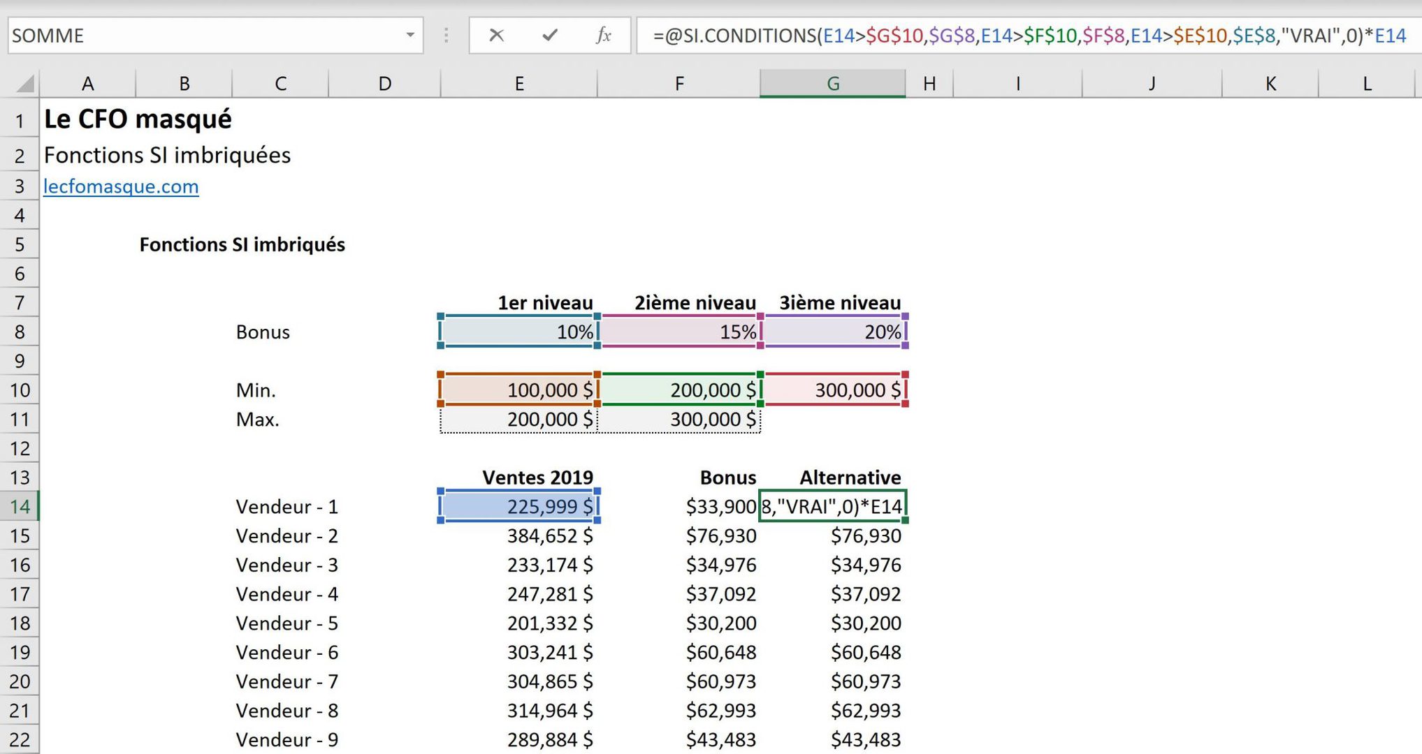Confirm formula with checkmark icon
This screenshot has width=1422, height=754.
[550, 35]
